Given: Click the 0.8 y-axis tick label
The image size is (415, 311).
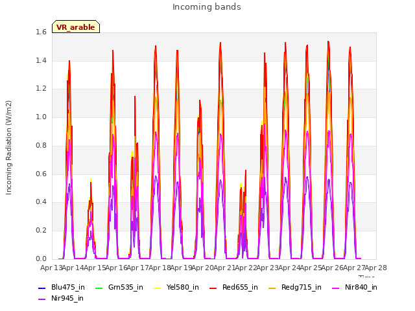Looking at the screenshot, I should pos(41,145).
